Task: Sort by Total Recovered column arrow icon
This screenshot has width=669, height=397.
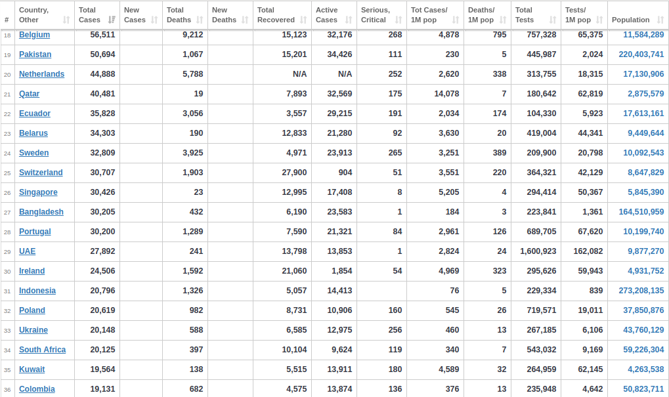Action: (303, 20)
